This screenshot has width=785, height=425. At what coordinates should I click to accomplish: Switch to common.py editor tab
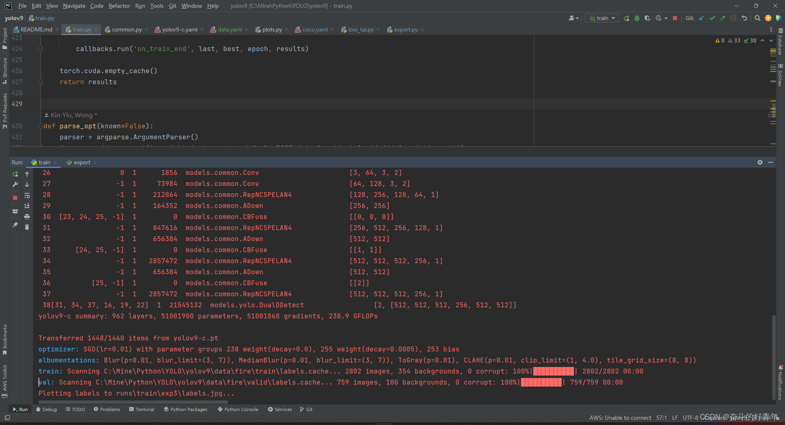(123, 29)
